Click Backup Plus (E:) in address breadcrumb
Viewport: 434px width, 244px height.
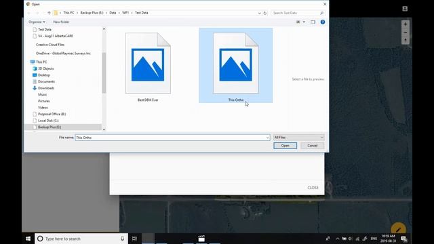tap(92, 13)
